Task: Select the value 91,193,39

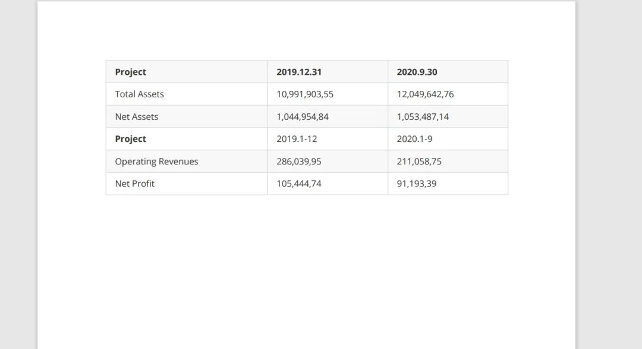Action: click(x=417, y=184)
